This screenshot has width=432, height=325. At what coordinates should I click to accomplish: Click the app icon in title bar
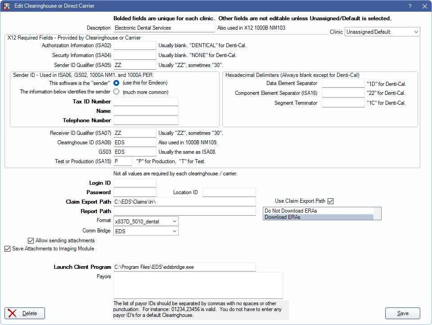pyautogui.click(x=7, y=6)
